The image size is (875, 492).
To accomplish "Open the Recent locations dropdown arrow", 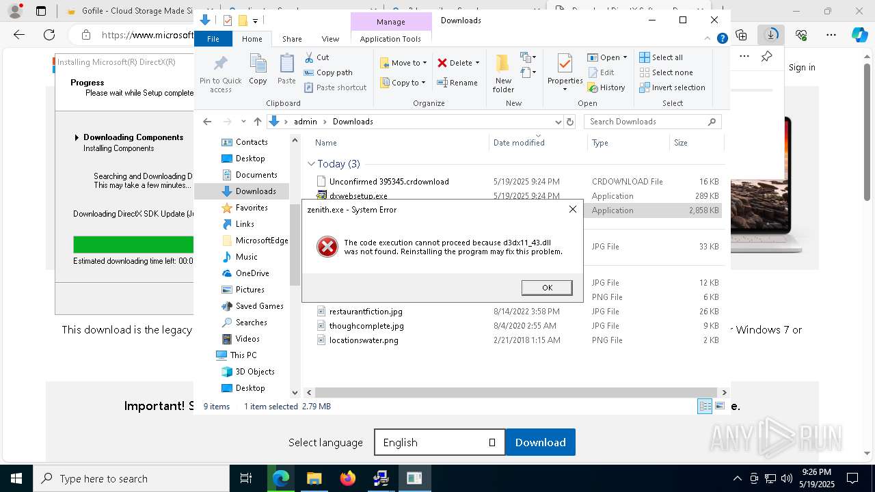I will click(x=243, y=122).
